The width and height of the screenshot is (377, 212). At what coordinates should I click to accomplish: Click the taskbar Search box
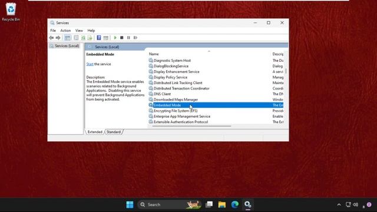point(170,204)
